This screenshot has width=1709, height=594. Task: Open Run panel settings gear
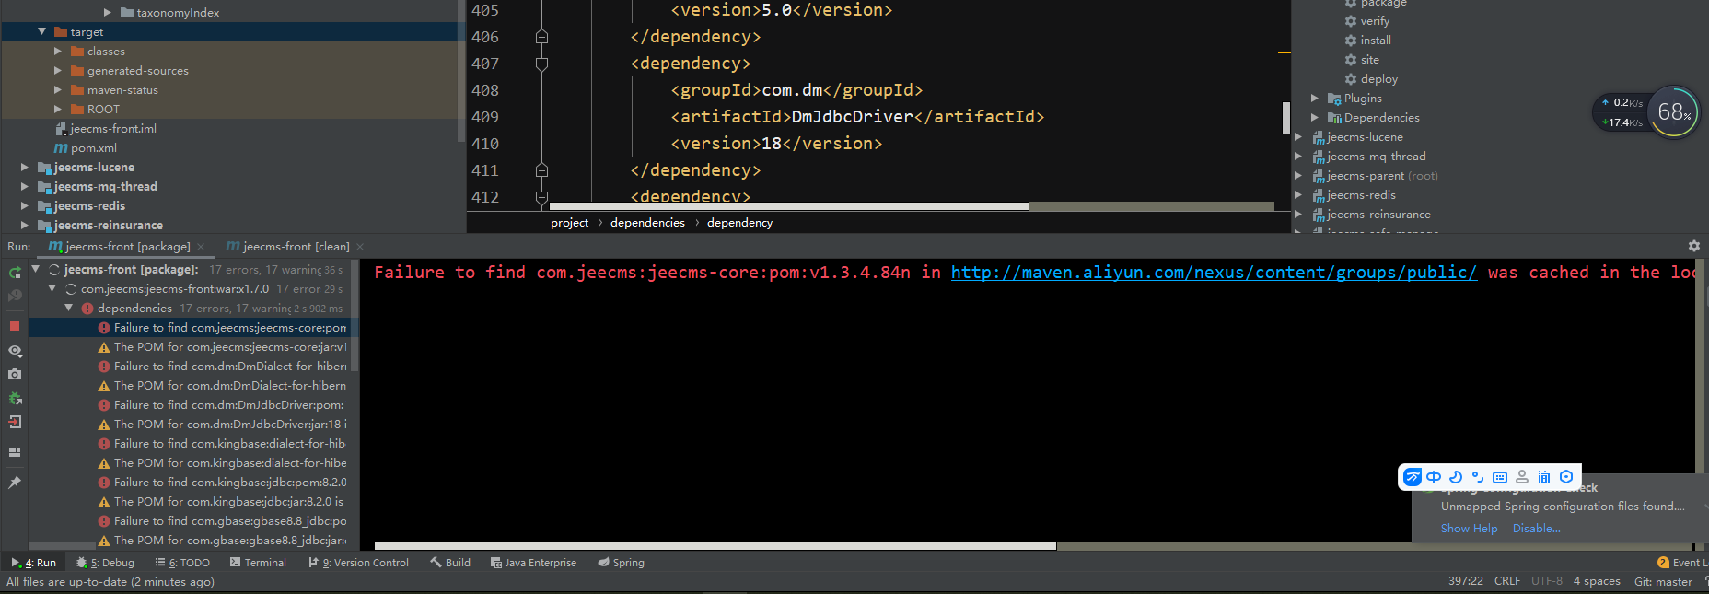[1693, 246]
